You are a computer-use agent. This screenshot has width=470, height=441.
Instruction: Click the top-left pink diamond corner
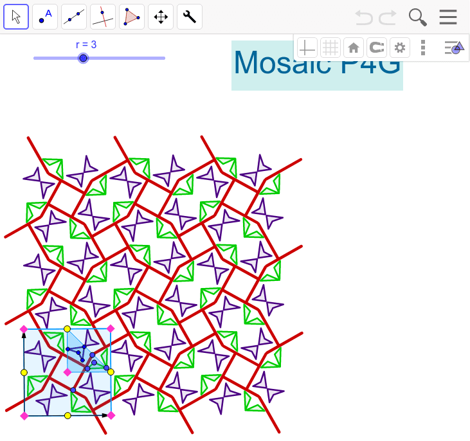24,329
